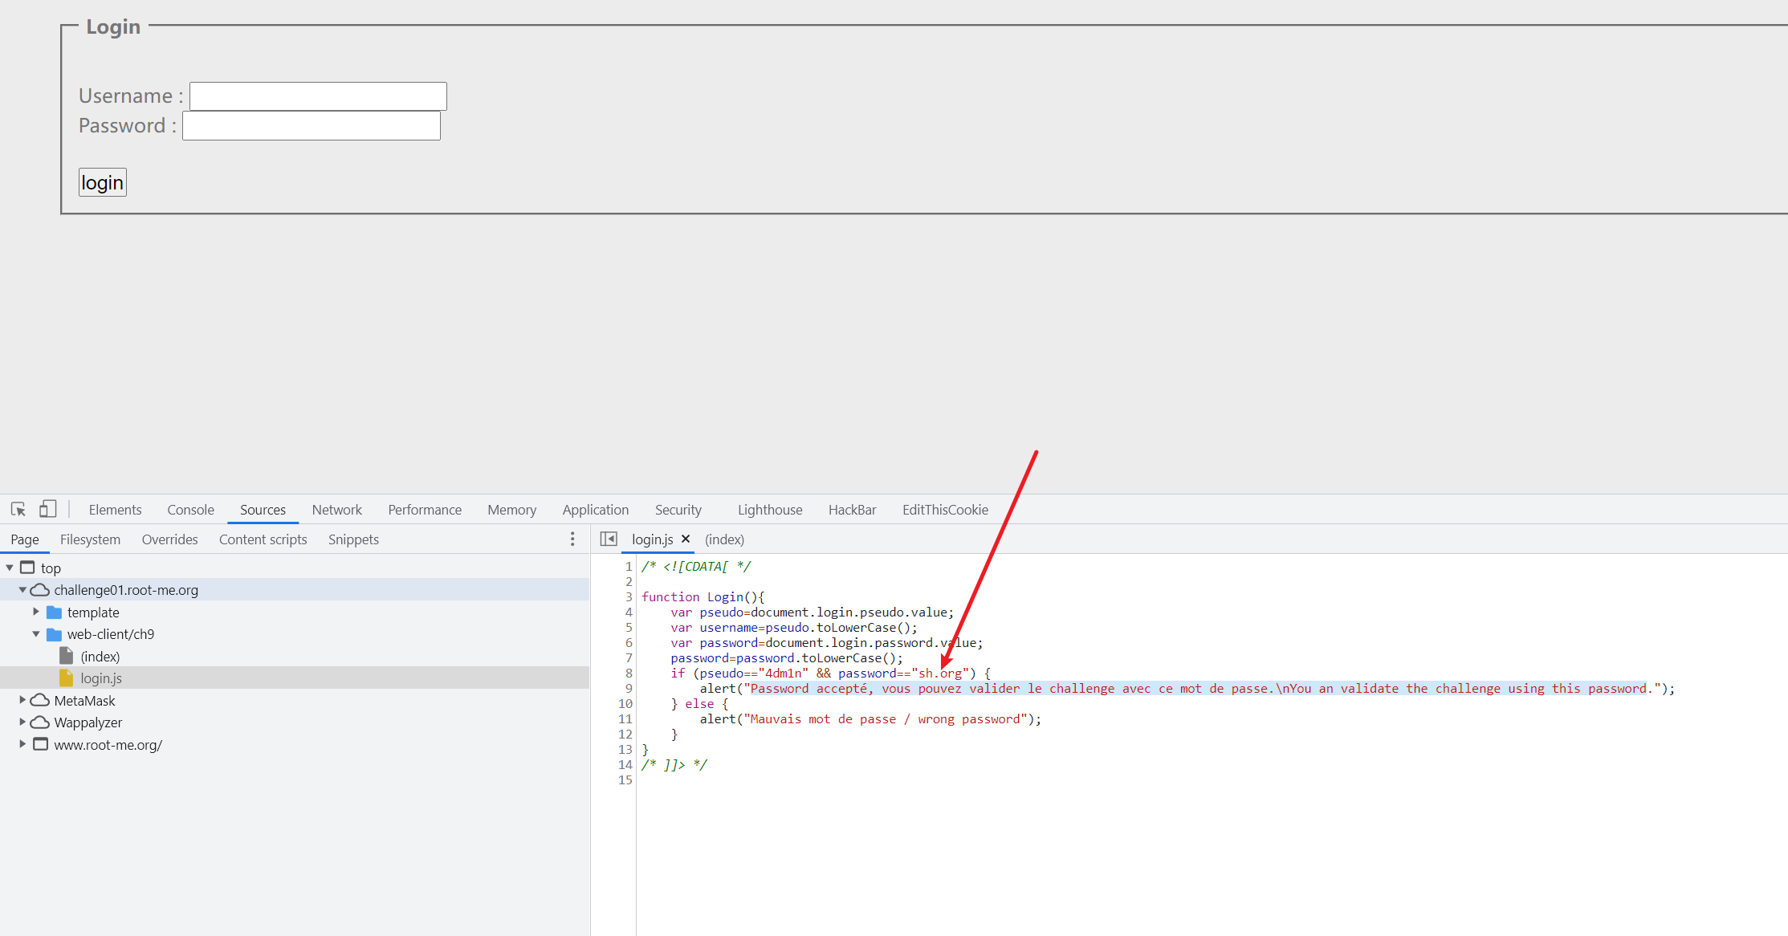Expand the Wappalyzer extension entry
Screen dimensions: 1788x936
click(22, 722)
